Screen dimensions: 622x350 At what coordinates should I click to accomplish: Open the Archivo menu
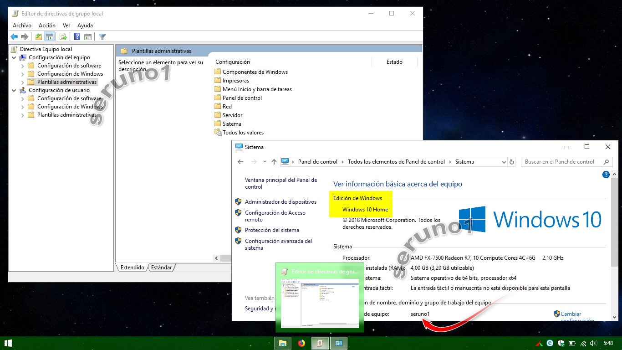22,26
